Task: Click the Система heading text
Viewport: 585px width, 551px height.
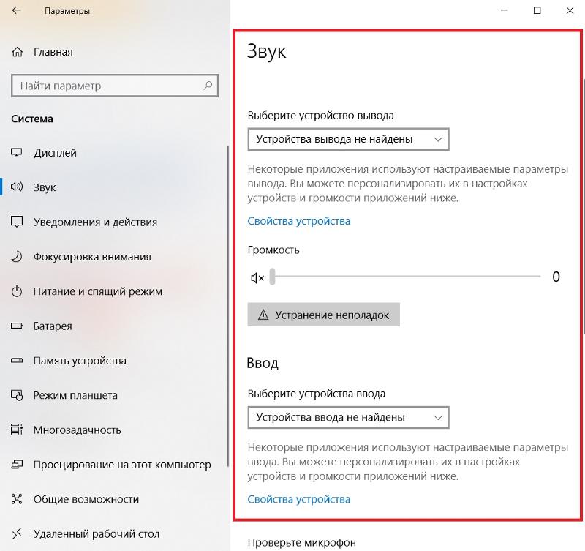Action: 32,119
